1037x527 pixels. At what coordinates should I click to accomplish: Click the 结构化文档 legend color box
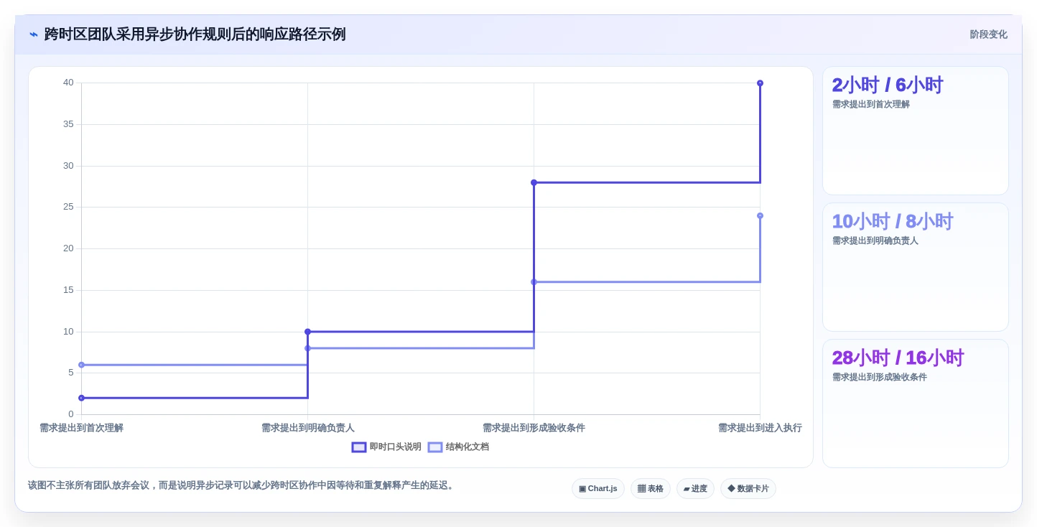coord(435,447)
